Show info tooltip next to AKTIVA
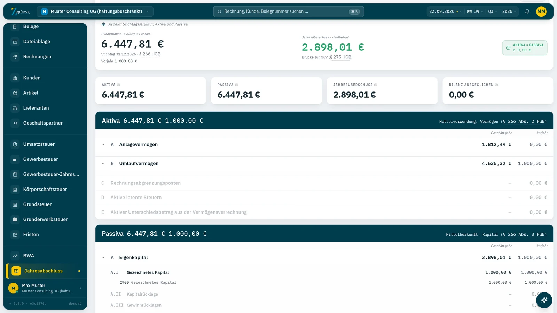The height and width of the screenshot is (313, 557). pyautogui.click(x=119, y=85)
